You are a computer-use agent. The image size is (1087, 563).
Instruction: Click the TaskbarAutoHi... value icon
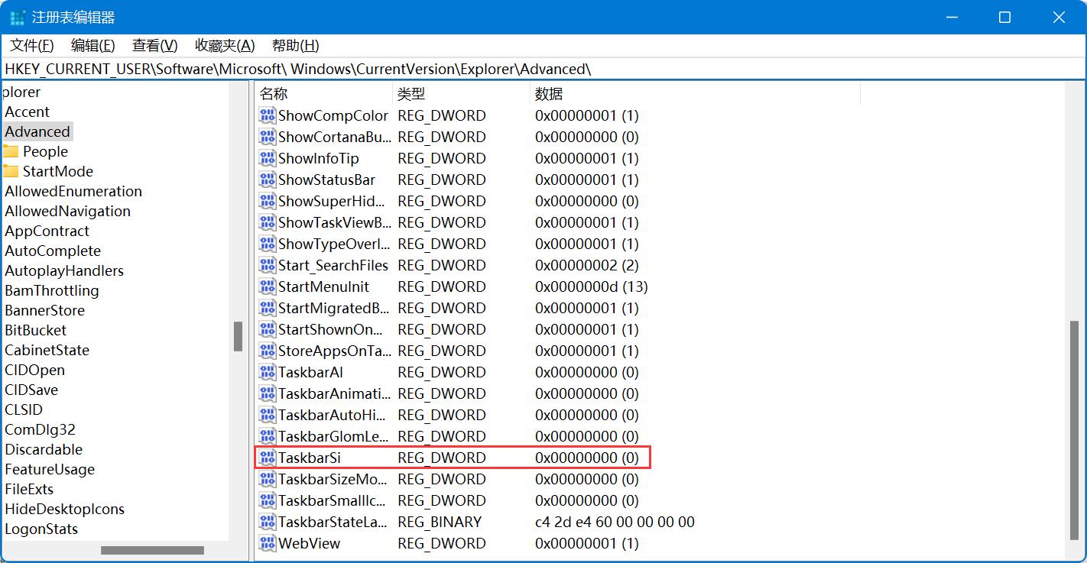coord(267,415)
